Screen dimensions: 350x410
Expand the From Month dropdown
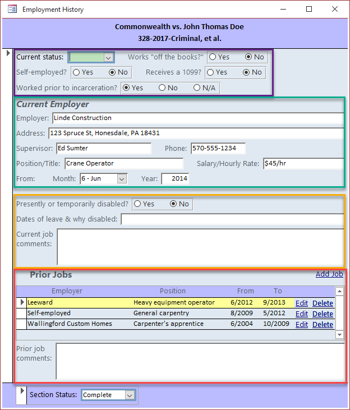tap(121, 179)
